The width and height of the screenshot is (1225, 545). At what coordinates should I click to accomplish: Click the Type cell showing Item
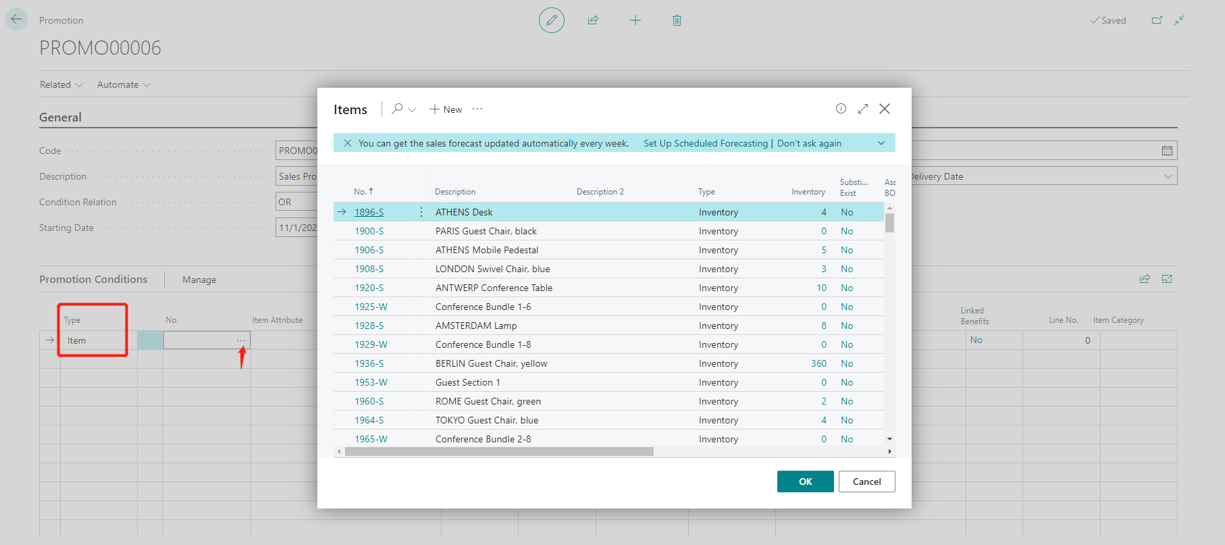pyautogui.click(x=99, y=340)
